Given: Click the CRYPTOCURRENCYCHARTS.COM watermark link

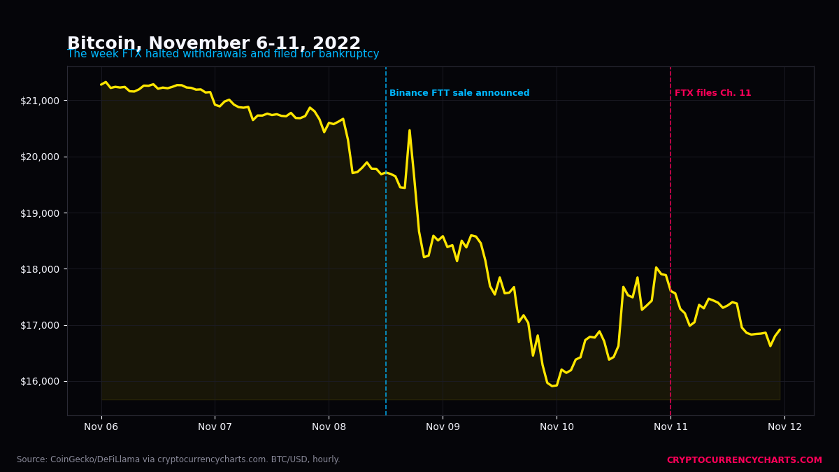Looking at the screenshot, I should [x=745, y=460].
